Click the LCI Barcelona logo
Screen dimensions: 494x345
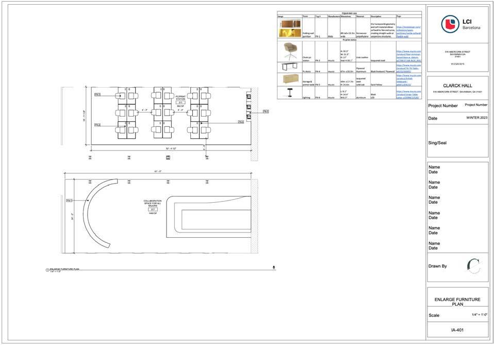click(x=460, y=24)
